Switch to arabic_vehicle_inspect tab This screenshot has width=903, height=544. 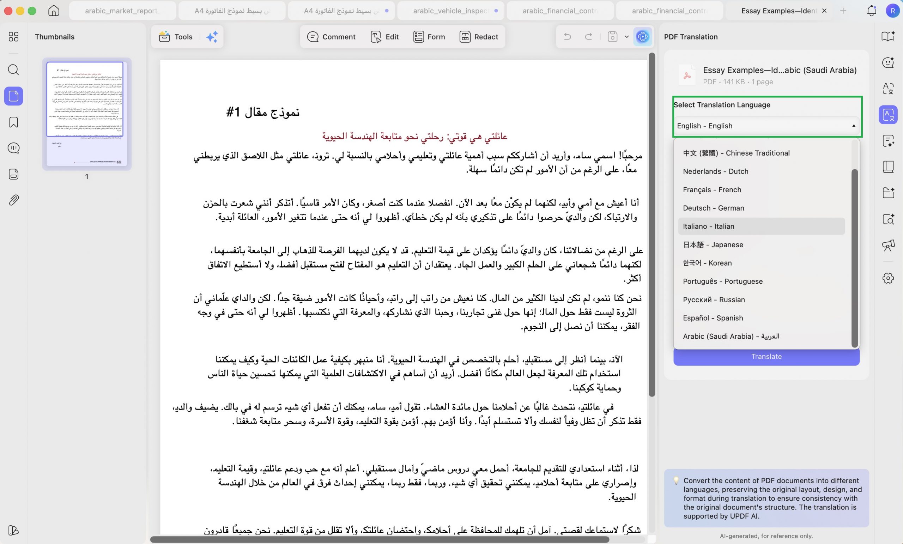(450, 11)
